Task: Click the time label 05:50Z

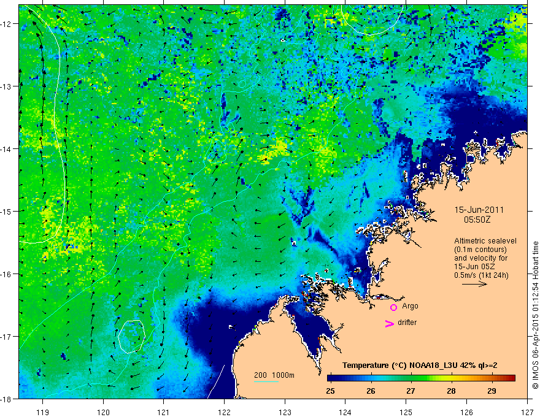Action: (x=477, y=220)
